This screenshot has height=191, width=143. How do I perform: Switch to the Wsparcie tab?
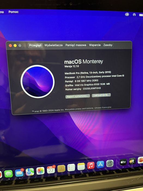[95, 45]
